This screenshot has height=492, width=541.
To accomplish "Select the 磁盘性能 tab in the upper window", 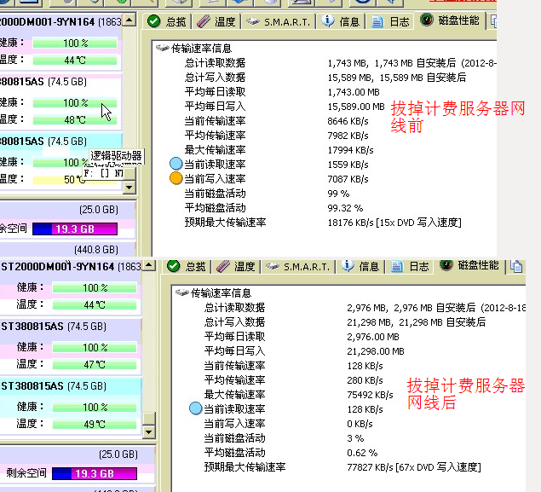I will (450, 20).
